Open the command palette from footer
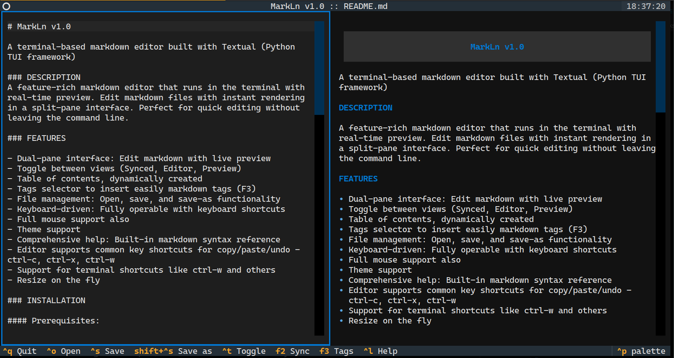Viewport: 674px width, 358px height. [x=641, y=351]
